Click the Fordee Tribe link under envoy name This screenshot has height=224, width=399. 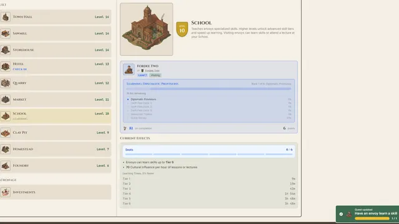(x=152, y=70)
